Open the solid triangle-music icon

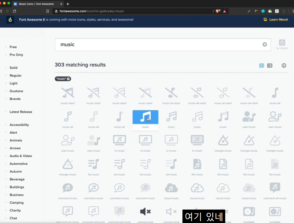pyautogui.click(x=223, y=140)
